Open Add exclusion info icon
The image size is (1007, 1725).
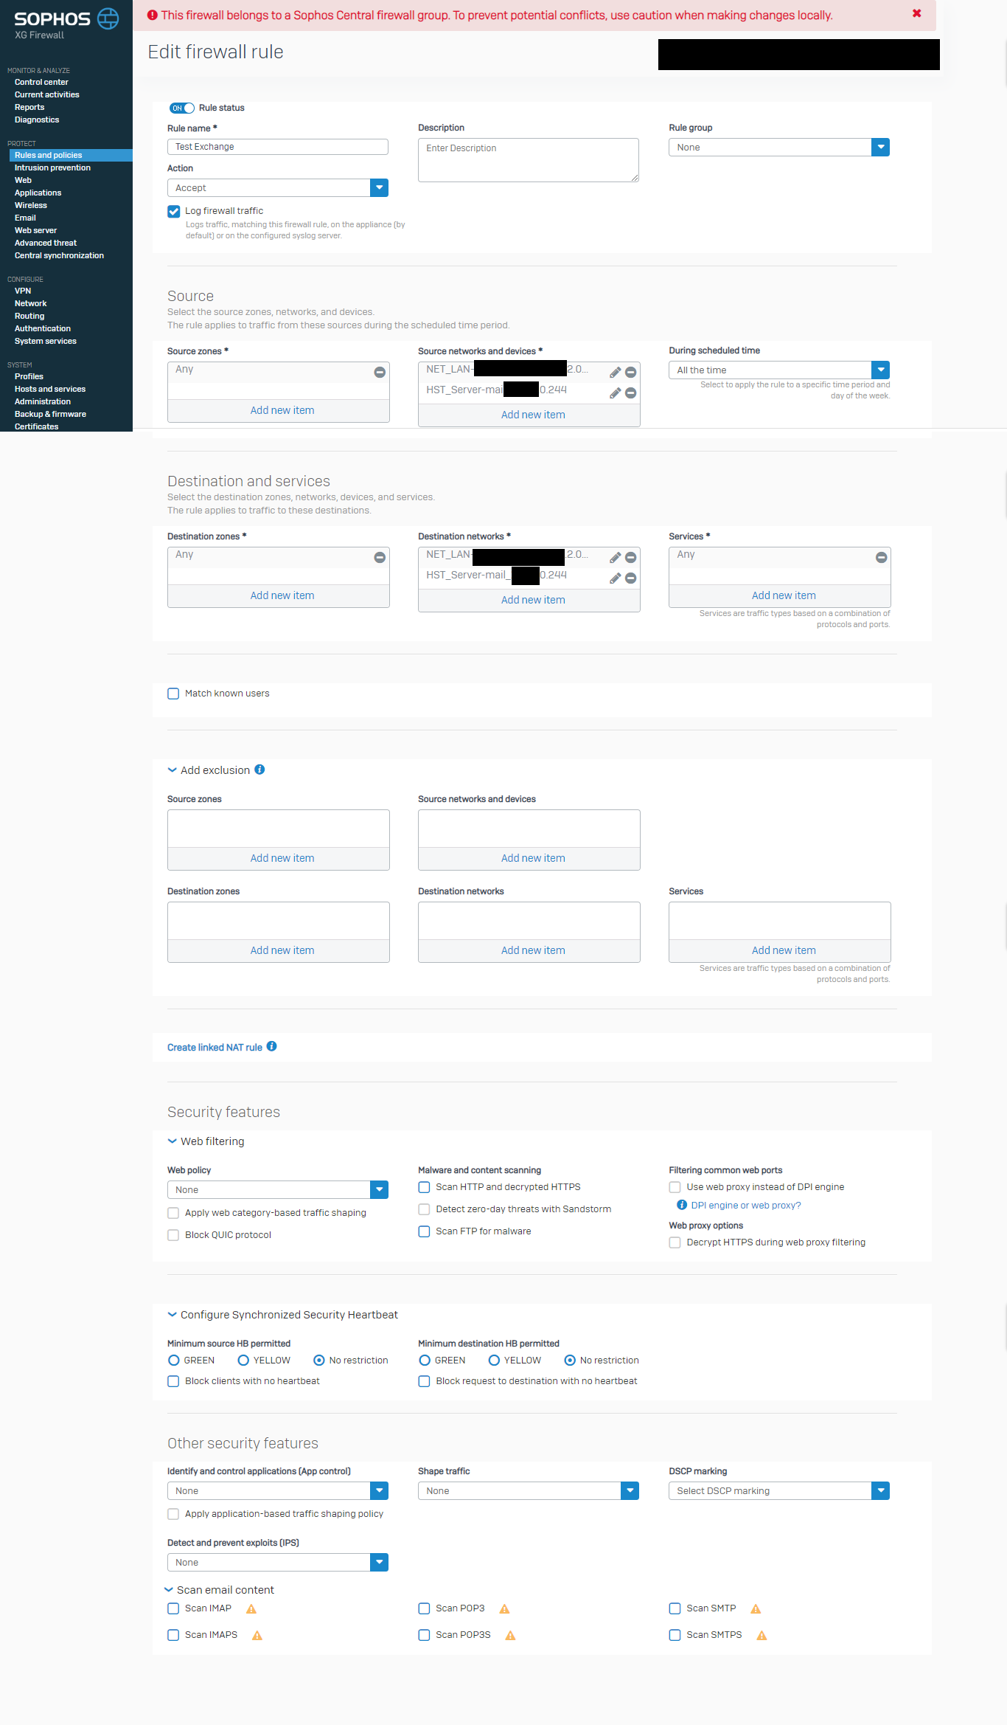(259, 770)
